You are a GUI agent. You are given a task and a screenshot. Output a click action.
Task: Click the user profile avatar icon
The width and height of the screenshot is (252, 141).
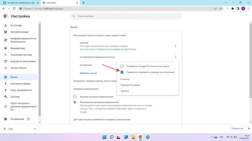click(243, 8)
